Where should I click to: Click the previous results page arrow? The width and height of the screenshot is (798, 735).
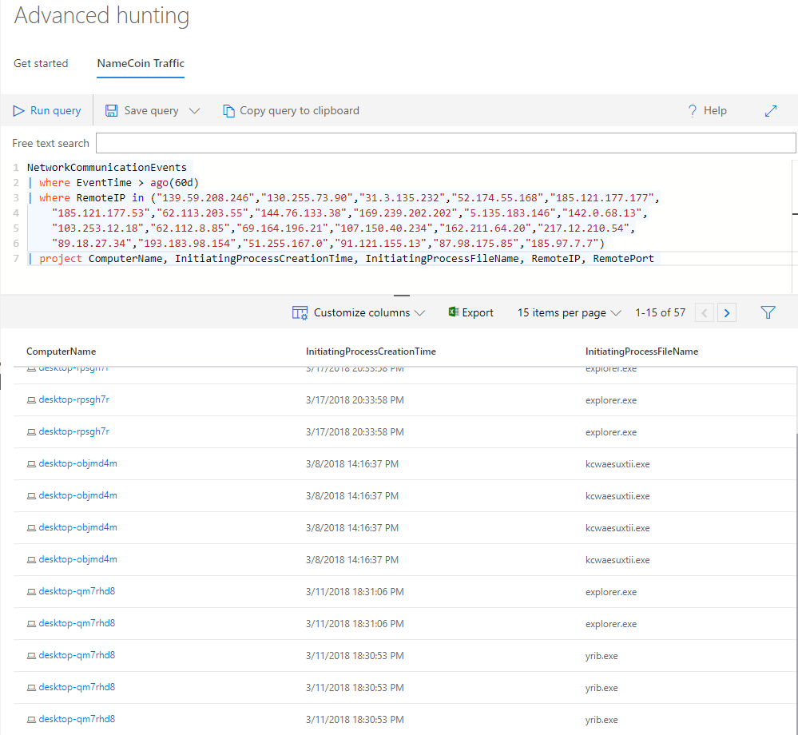tap(705, 312)
